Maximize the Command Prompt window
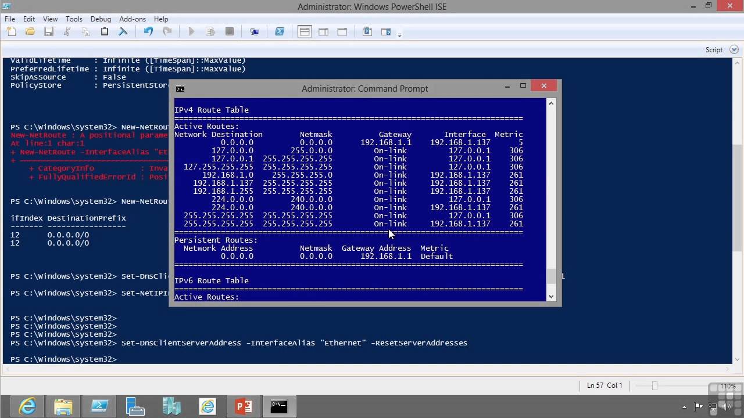744x418 pixels. [523, 86]
